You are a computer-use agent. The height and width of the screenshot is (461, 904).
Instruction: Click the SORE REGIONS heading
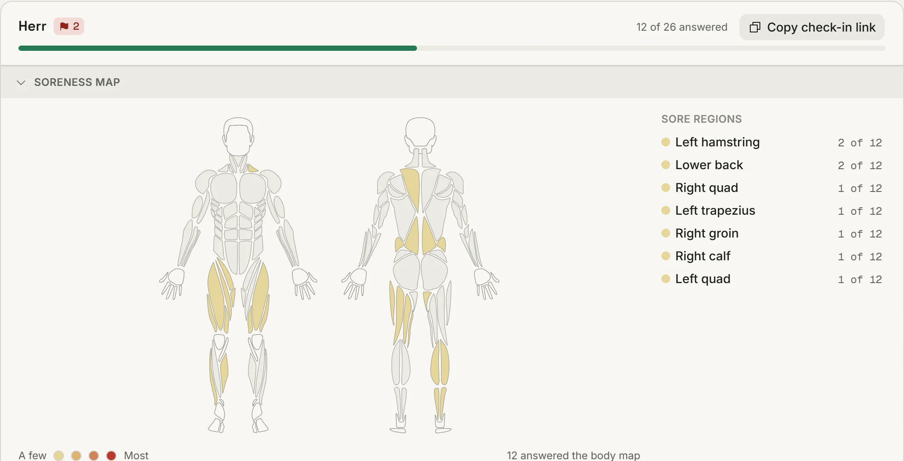coord(701,119)
